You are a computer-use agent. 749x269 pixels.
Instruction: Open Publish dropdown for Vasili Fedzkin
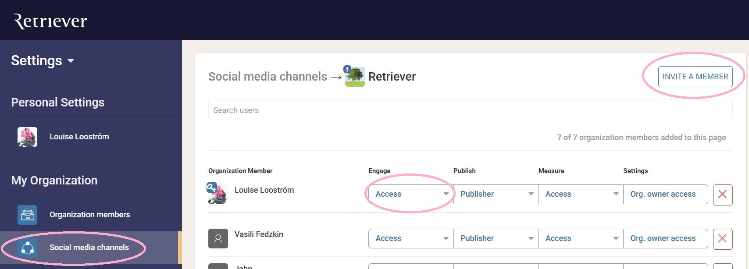tap(496, 238)
